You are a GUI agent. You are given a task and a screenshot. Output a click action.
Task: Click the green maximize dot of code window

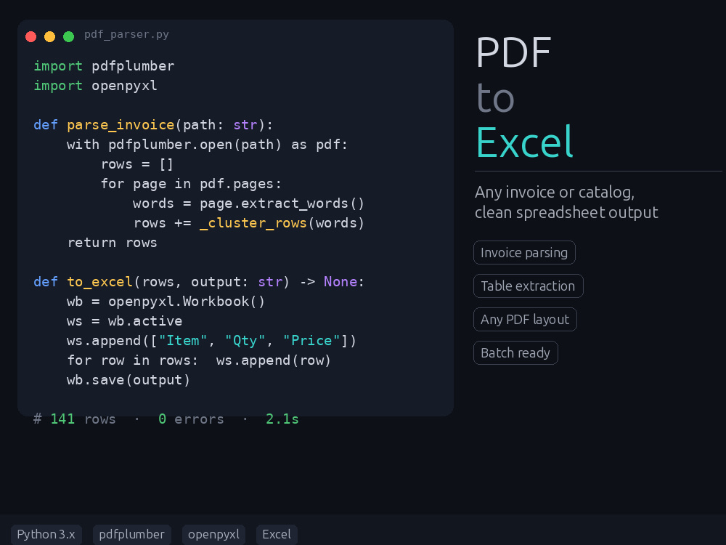tap(68, 36)
